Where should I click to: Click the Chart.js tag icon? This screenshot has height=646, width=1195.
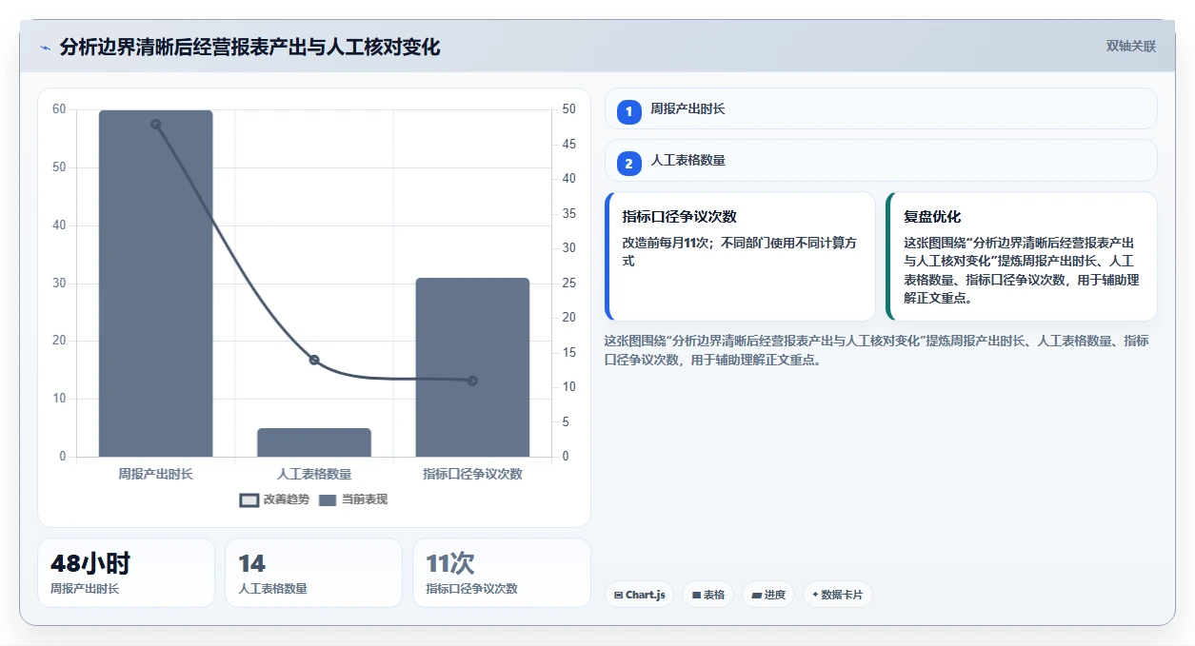pyautogui.click(x=619, y=595)
